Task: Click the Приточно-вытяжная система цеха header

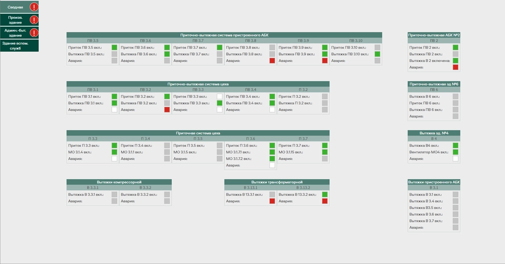Action: (198, 84)
